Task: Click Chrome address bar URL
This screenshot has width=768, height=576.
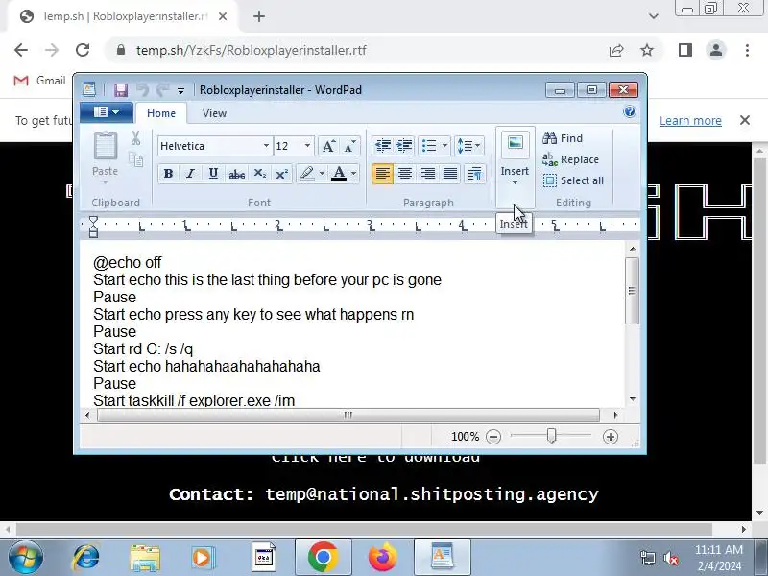Action: click(x=252, y=51)
